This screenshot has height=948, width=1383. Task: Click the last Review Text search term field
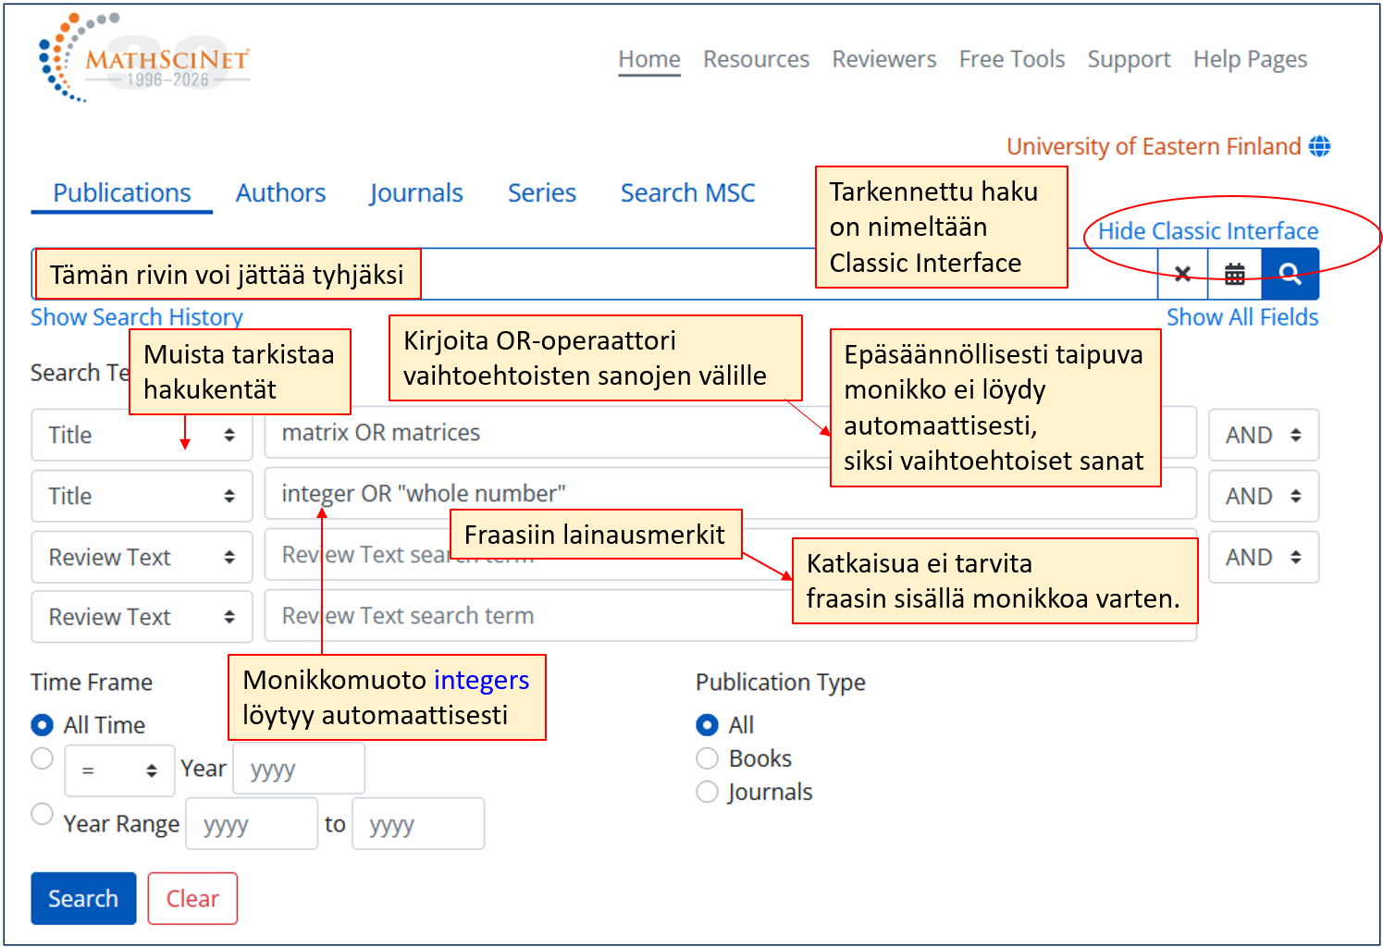[x=731, y=616]
